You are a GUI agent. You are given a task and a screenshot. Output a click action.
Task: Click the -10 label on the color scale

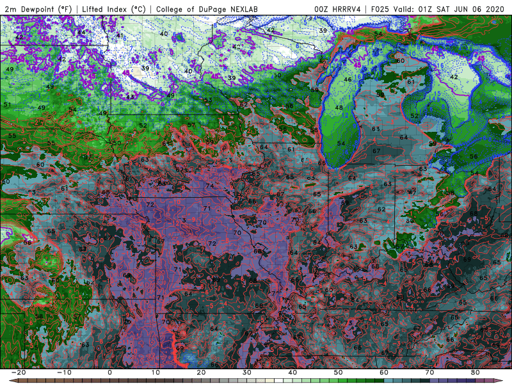point(64,372)
